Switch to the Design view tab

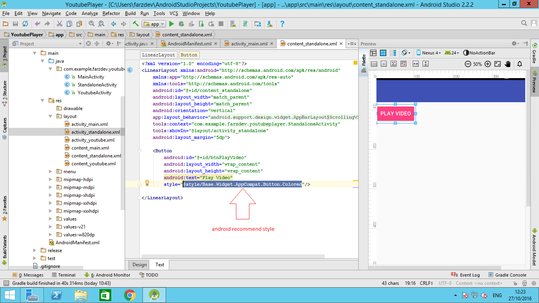[x=139, y=265]
